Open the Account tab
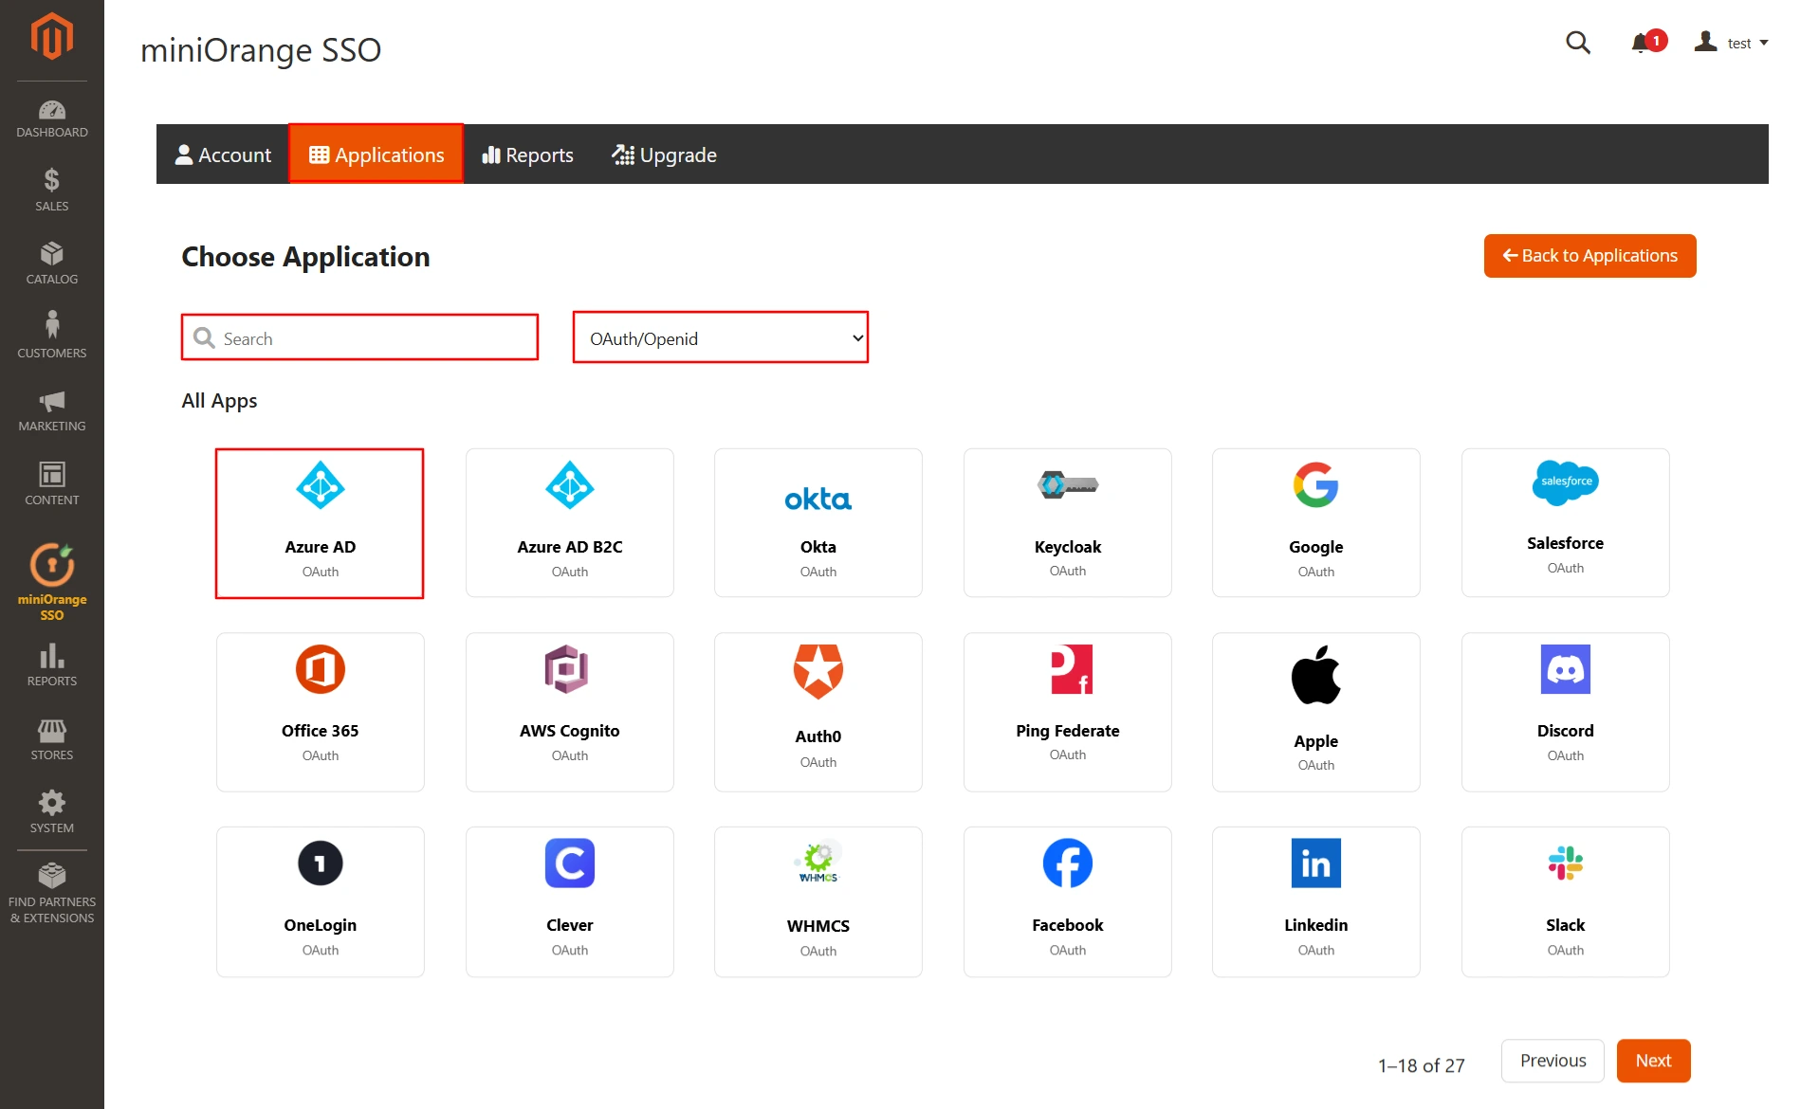This screenshot has height=1109, width=1819. coord(223,154)
